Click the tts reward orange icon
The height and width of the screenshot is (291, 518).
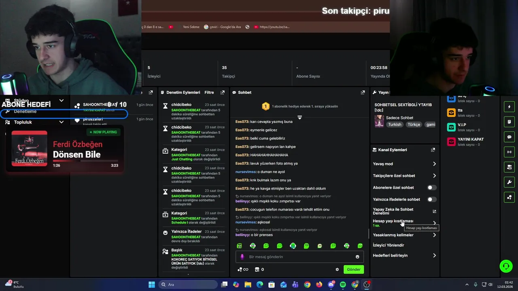[x=451, y=113]
